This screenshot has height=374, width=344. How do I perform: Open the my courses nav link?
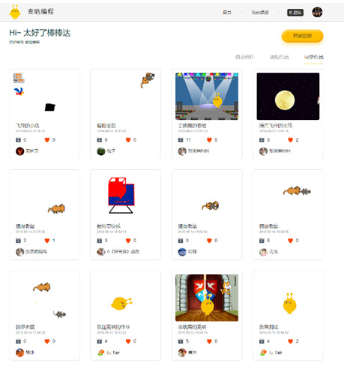pyautogui.click(x=260, y=13)
